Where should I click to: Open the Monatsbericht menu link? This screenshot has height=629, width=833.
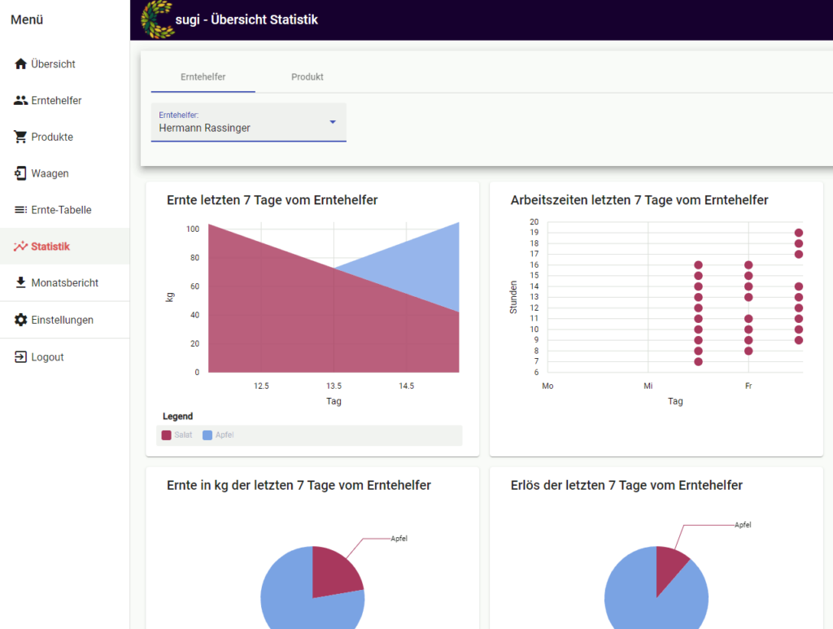pos(65,283)
